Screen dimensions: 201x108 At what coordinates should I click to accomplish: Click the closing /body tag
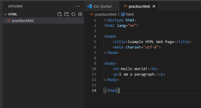111,80
